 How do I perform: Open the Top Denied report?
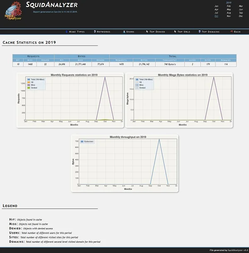click(157, 32)
